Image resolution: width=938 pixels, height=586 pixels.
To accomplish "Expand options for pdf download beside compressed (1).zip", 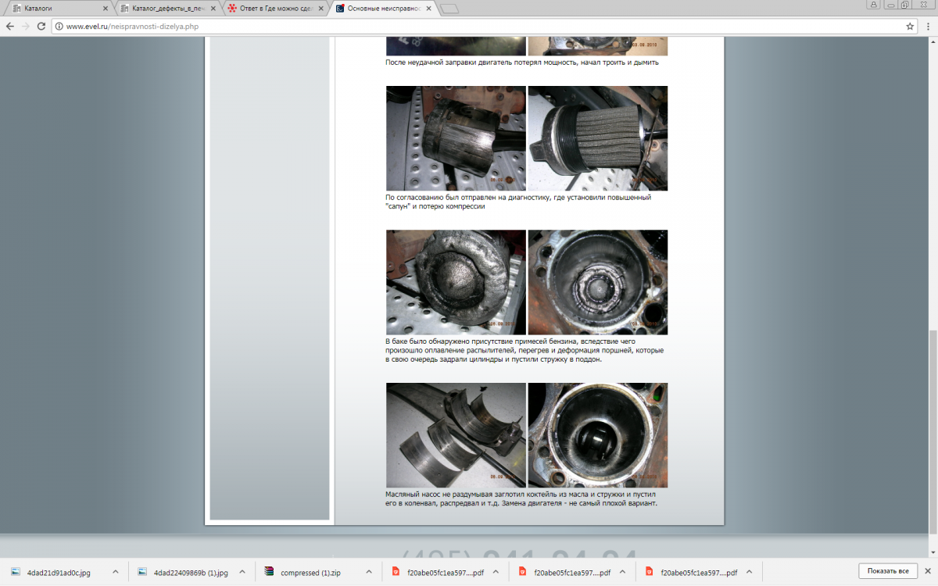I will [497, 572].
